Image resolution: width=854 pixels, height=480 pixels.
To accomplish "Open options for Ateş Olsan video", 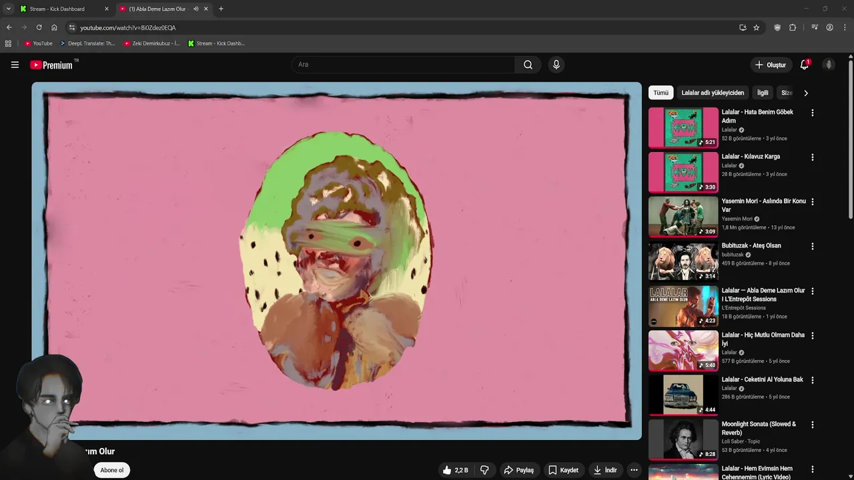I will point(812,246).
